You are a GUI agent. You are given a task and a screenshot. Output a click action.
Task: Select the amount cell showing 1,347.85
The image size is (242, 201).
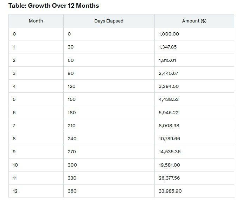[169, 47]
